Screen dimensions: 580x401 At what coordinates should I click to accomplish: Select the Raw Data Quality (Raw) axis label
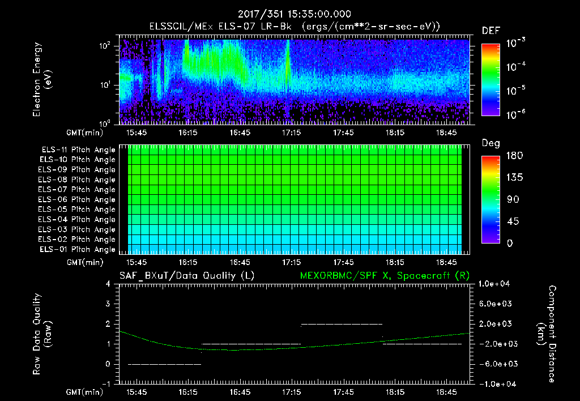42,334
